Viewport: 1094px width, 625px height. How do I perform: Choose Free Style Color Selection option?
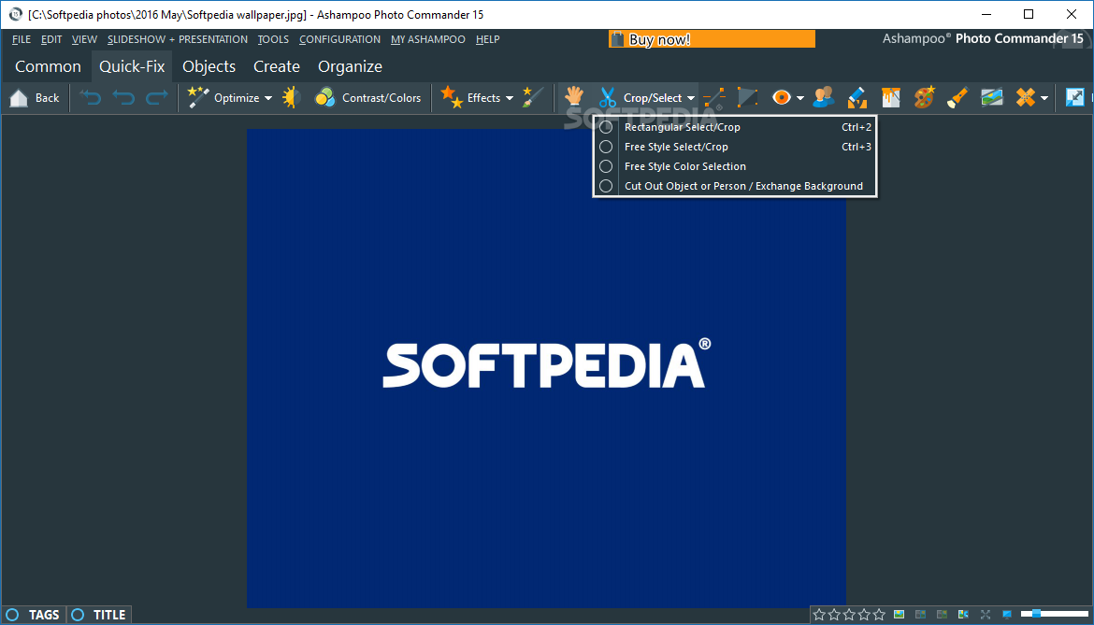(735, 166)
